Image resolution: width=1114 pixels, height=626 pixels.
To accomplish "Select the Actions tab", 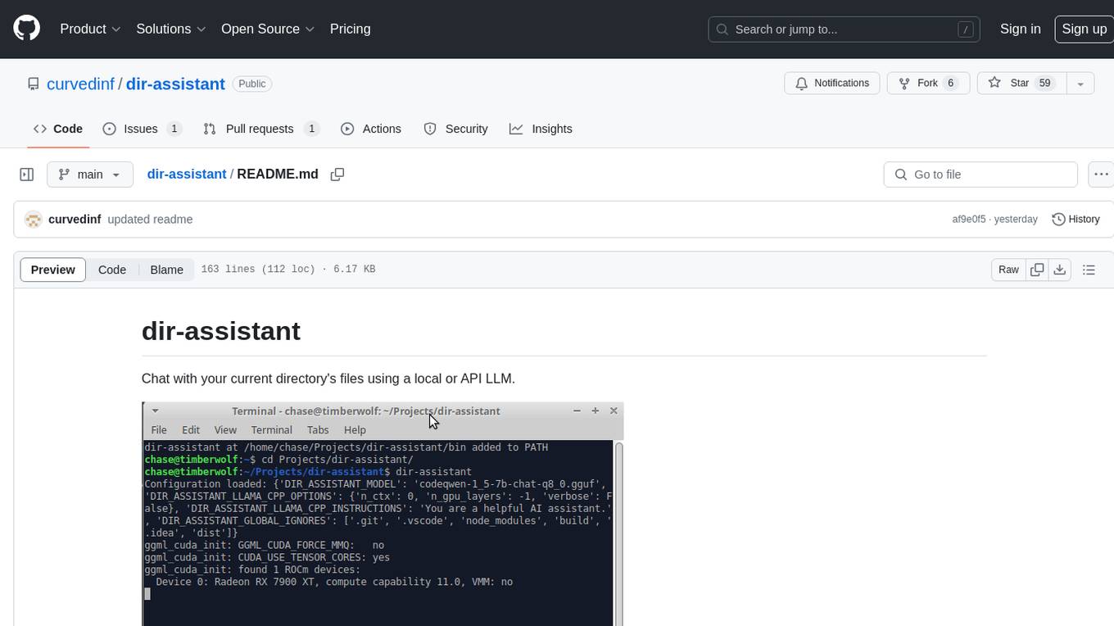I will 371,129.
